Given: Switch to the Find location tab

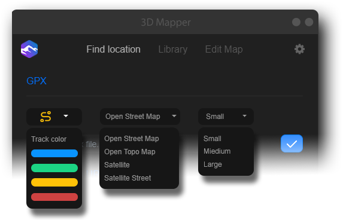Looking at the screenshot, I should pyautogui.click(x=113, y=50).
